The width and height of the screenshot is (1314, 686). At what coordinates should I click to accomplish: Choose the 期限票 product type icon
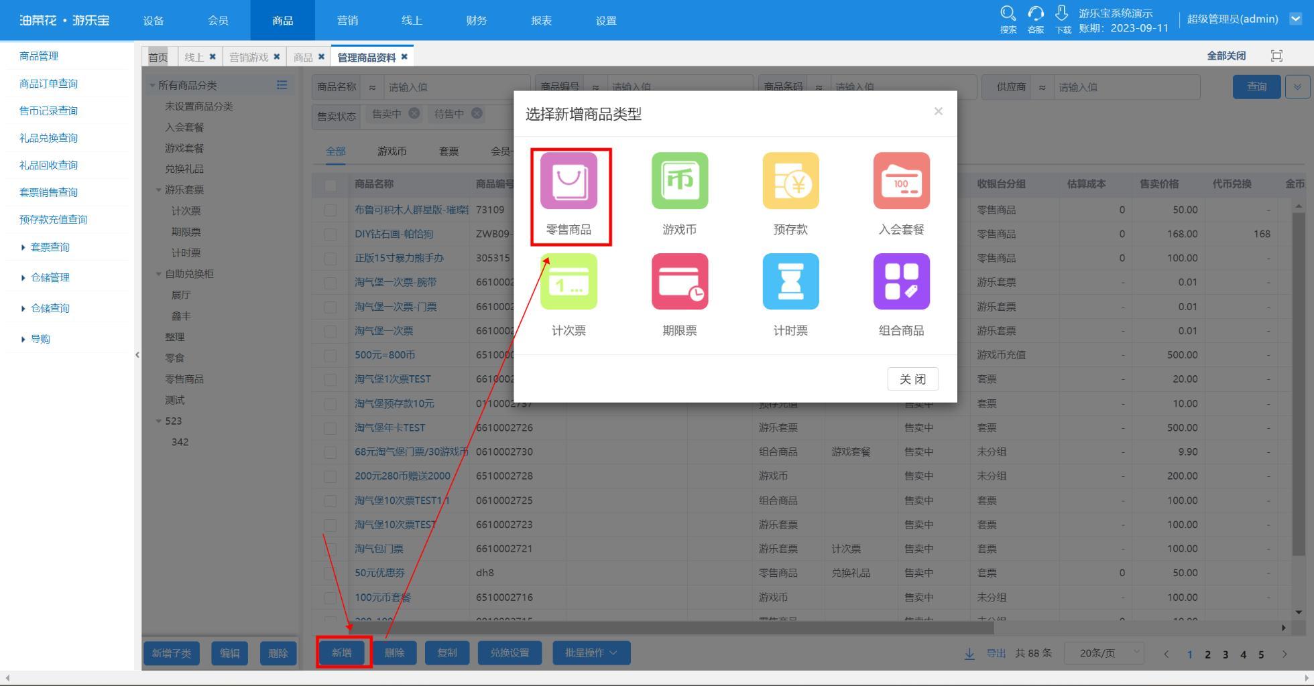680,281
